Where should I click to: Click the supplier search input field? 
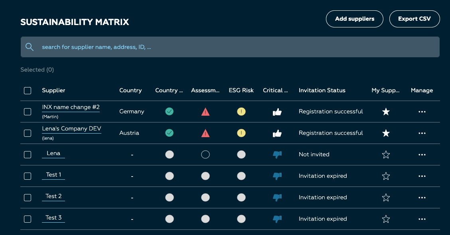click(230, 47)
